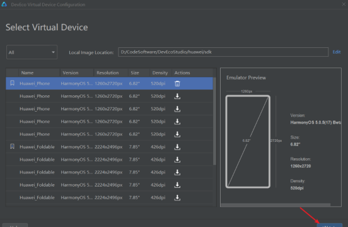Download the fourth Huawei_Phone image

tap(177, 122)
